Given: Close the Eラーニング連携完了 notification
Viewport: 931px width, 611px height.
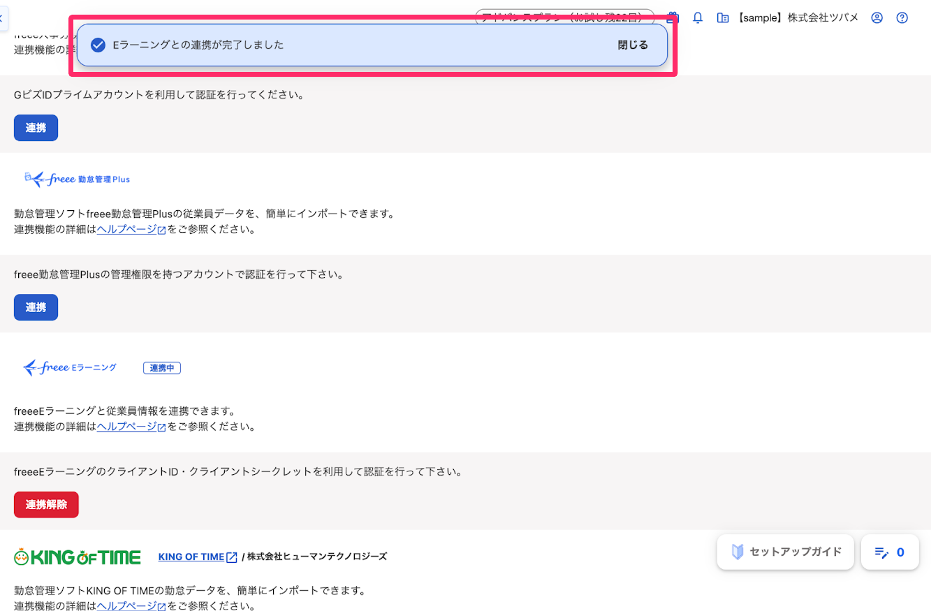Looking at the screenshot, I should tap(633, 45).
